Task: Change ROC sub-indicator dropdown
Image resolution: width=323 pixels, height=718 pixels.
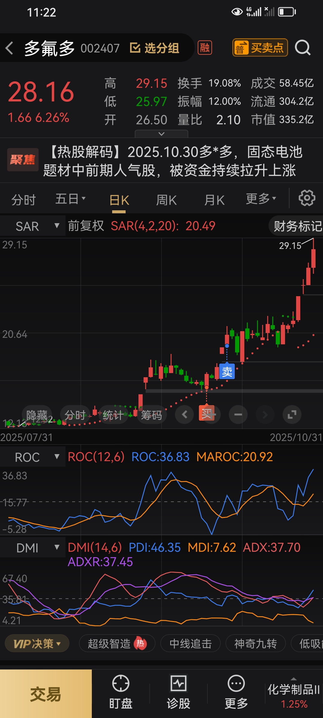Action: click(33, 457)
